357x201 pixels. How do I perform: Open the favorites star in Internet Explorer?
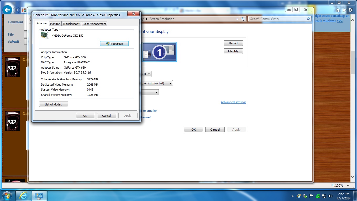point(344,10)
